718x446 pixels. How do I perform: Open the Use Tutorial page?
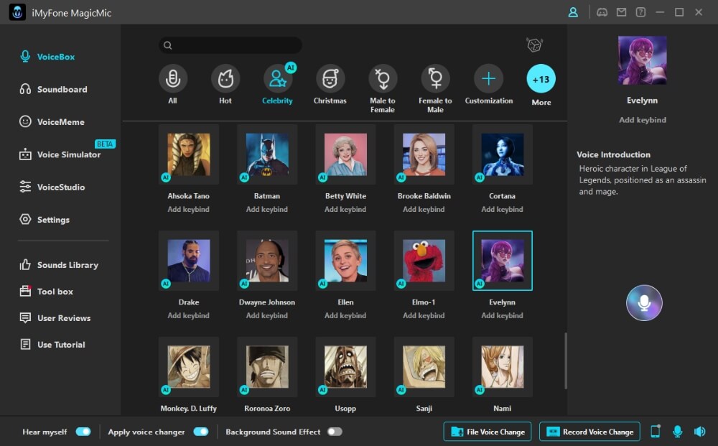click(52, 344)
